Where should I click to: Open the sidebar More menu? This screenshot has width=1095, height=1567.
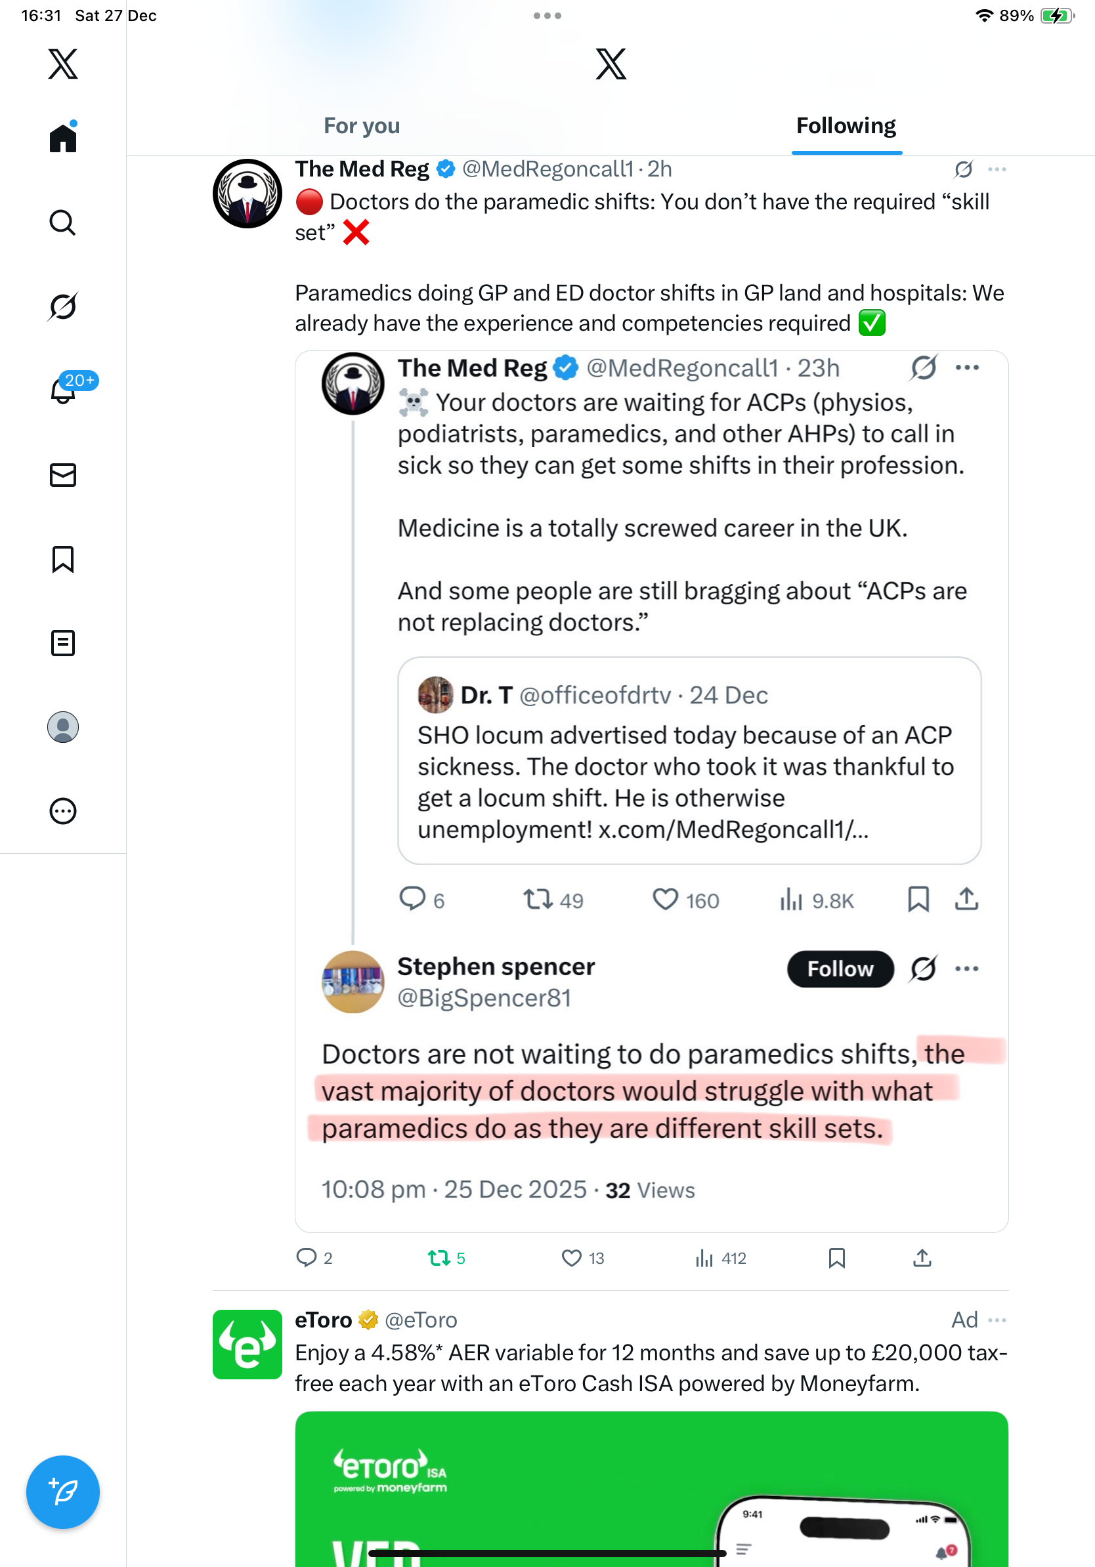click(63, 812)
